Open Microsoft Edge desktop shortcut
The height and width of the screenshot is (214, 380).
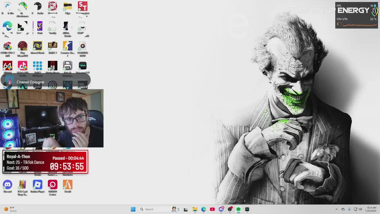pos(7,29)
